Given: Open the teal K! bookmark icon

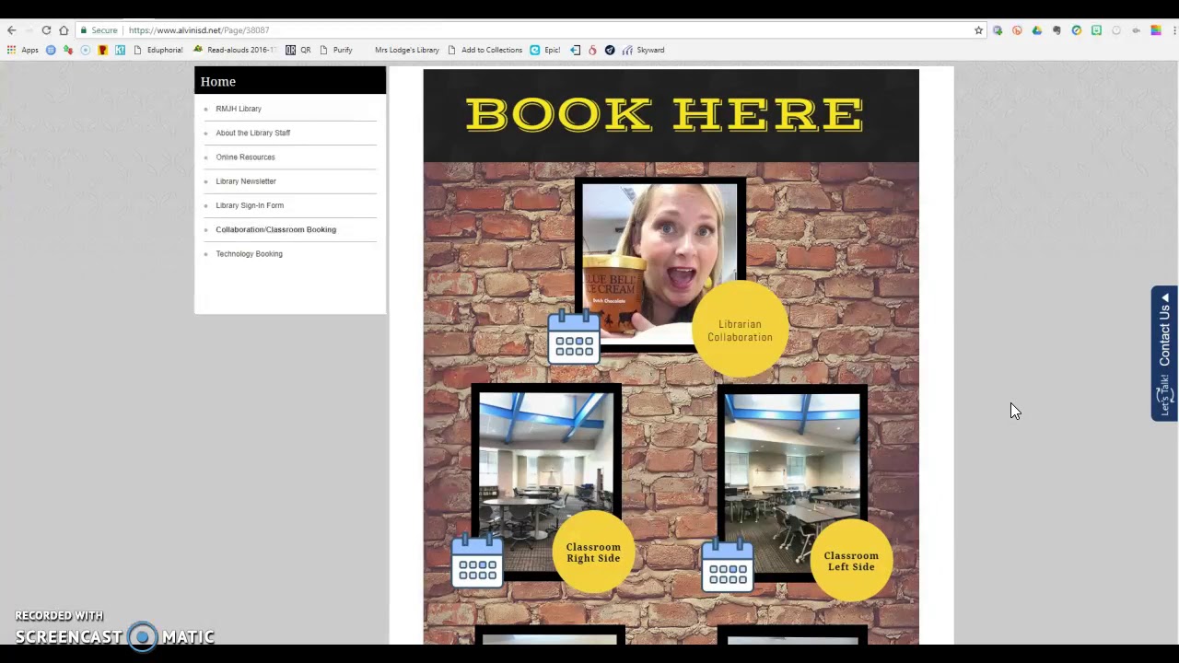Looking at the screenshot, I should click(x=120, y=50).
